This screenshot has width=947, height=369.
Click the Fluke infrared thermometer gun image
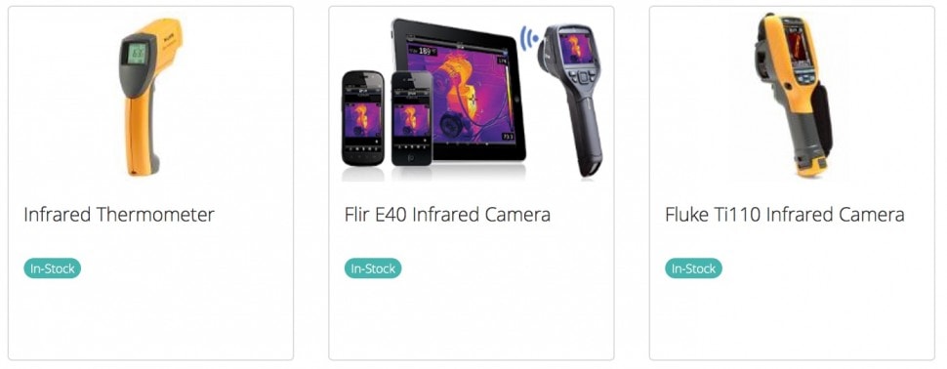(150, 97)
